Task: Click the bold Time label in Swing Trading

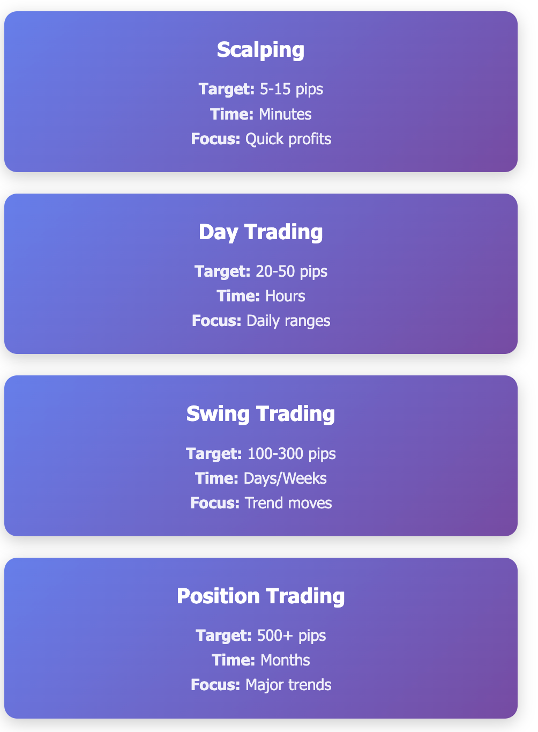Action: pos(216,478)
